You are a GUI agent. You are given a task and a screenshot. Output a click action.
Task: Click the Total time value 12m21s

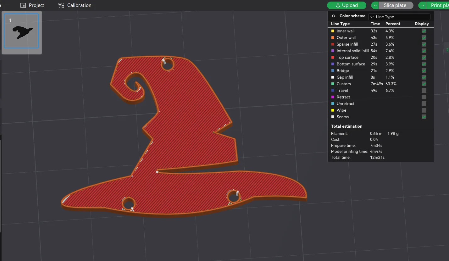[377, 158]
